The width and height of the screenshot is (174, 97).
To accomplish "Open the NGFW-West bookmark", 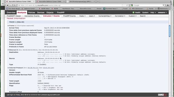I will pos(44,9).
